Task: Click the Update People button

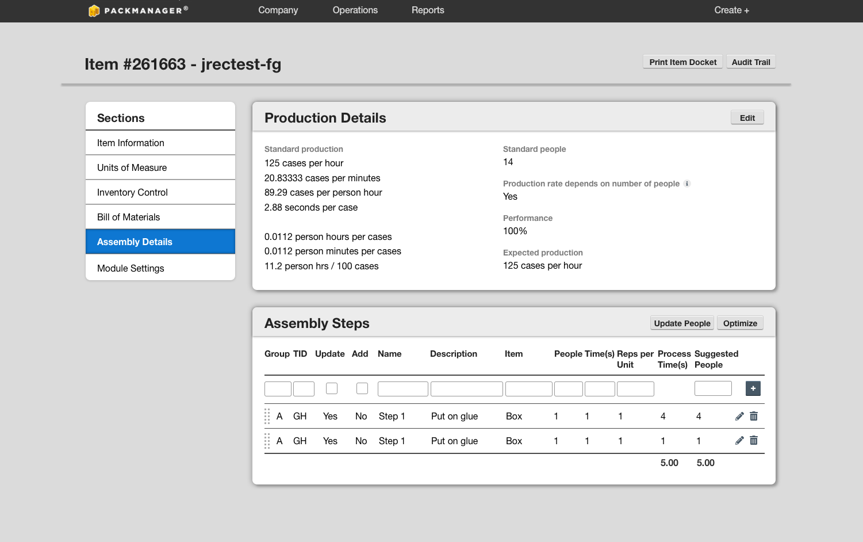Action: [682, 323]
